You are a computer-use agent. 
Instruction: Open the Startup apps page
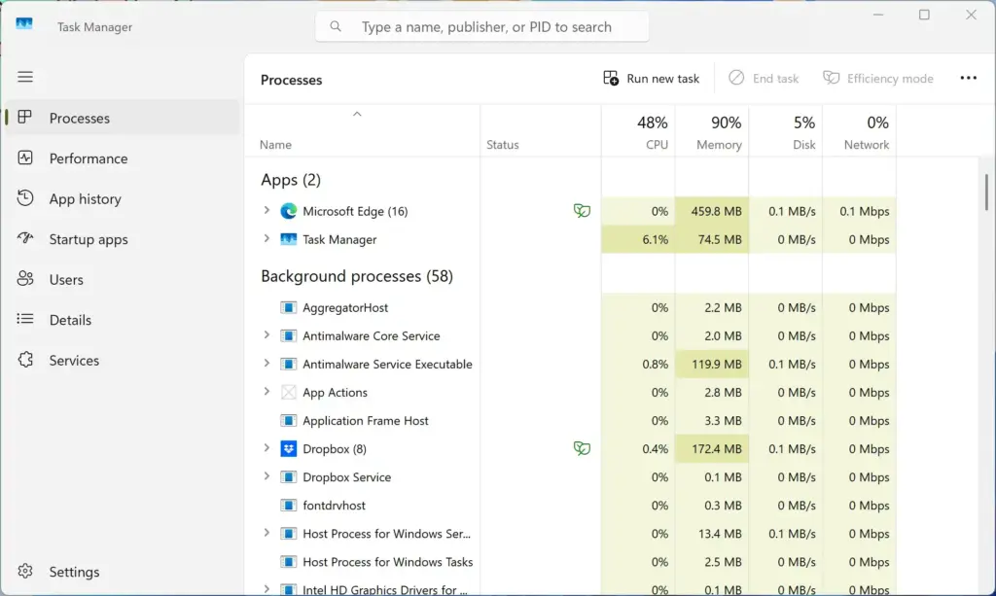(x=124, y=239)
